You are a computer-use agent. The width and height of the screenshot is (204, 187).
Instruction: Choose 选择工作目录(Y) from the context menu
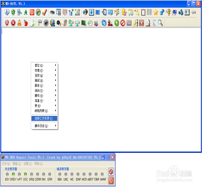tap(44, 118)
